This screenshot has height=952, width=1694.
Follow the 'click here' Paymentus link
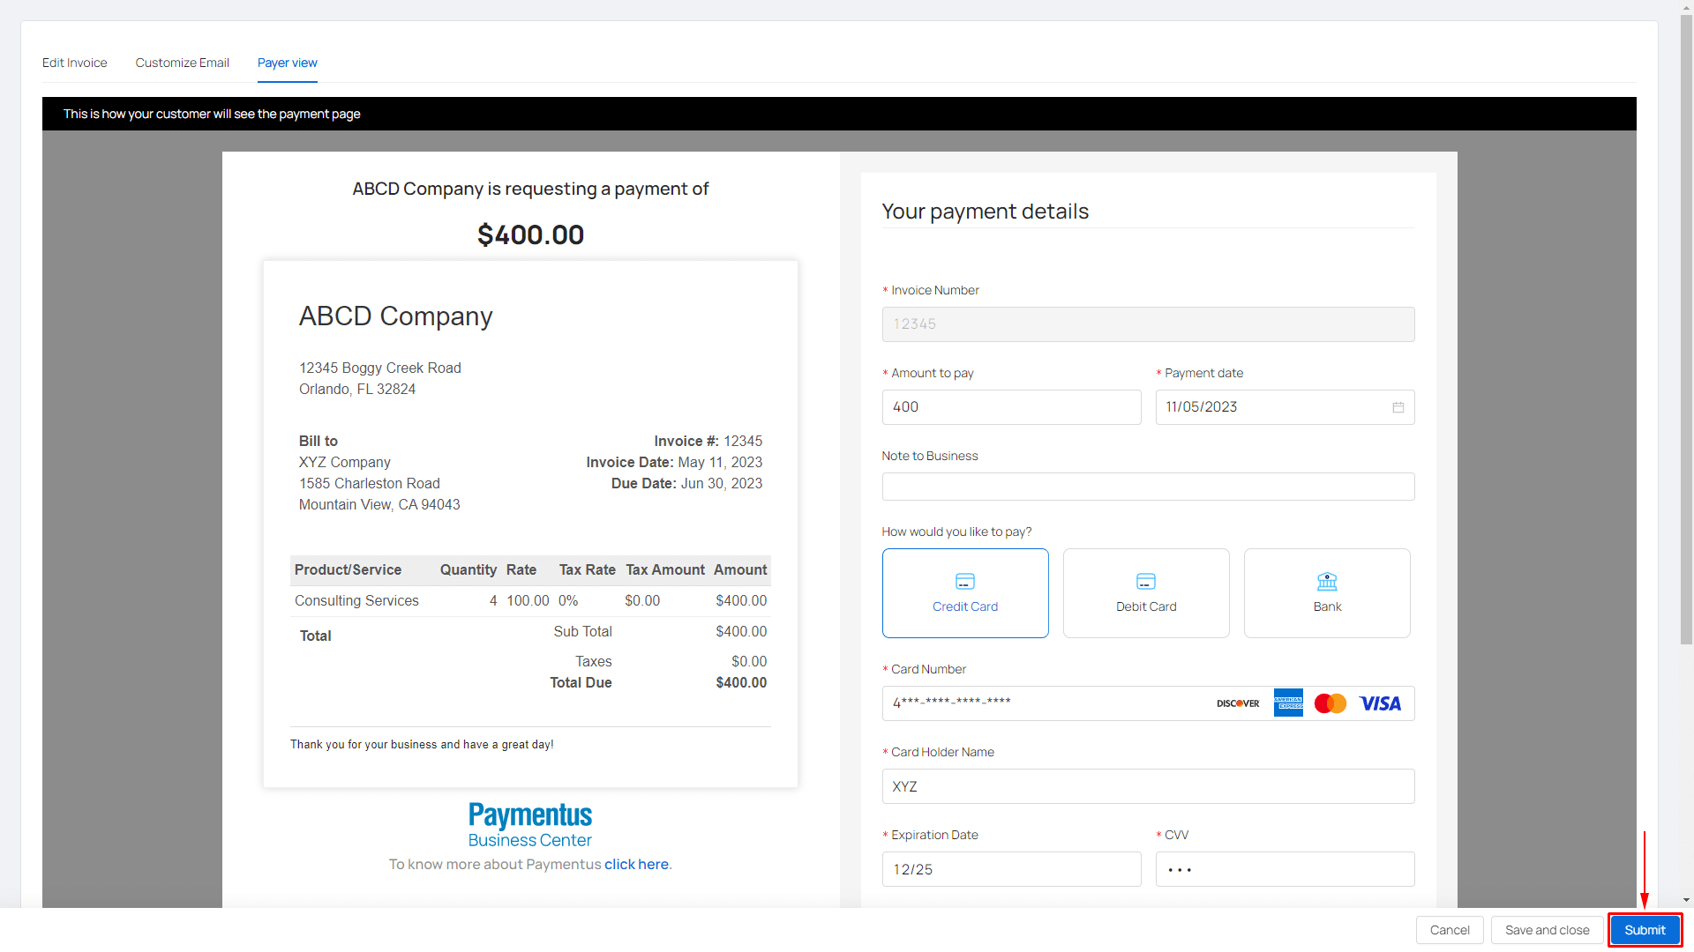pyautogui.click(x=636, y=865)
